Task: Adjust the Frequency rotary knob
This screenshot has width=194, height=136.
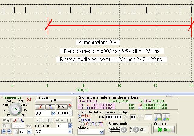Action: 16,109
